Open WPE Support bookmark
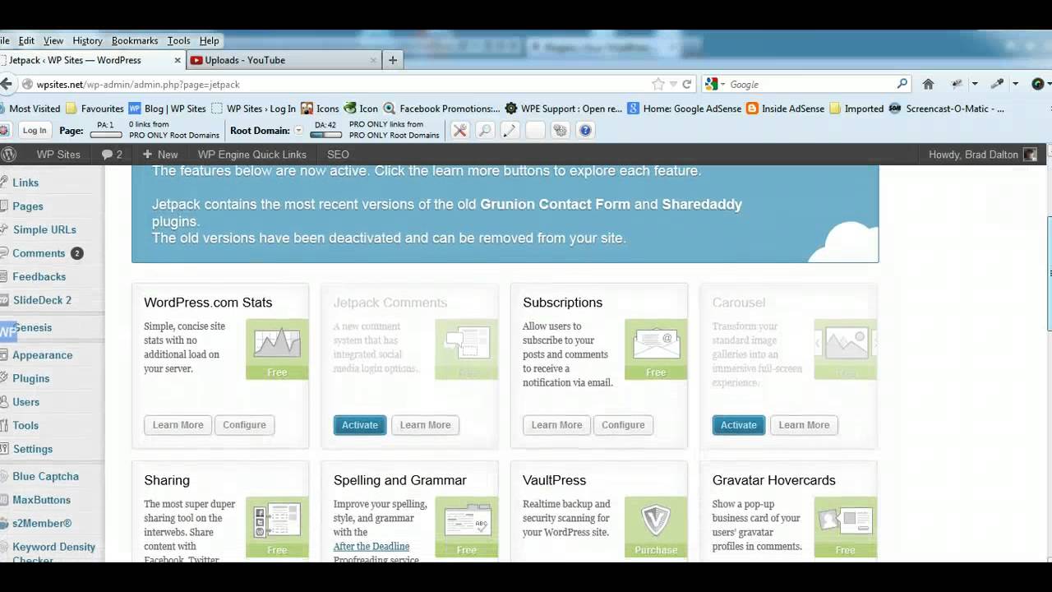The image size is (1052, 592). coord(564,109)
